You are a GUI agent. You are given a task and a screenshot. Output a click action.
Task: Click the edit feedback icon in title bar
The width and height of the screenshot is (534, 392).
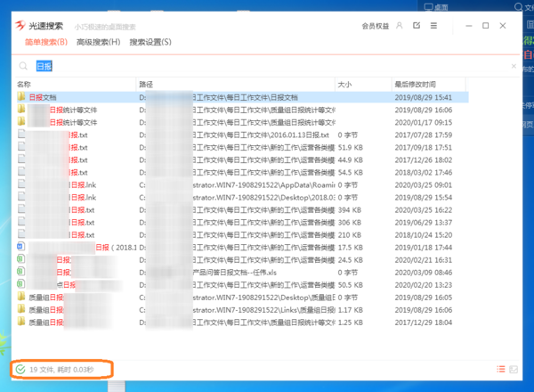[x=417, y=26]
